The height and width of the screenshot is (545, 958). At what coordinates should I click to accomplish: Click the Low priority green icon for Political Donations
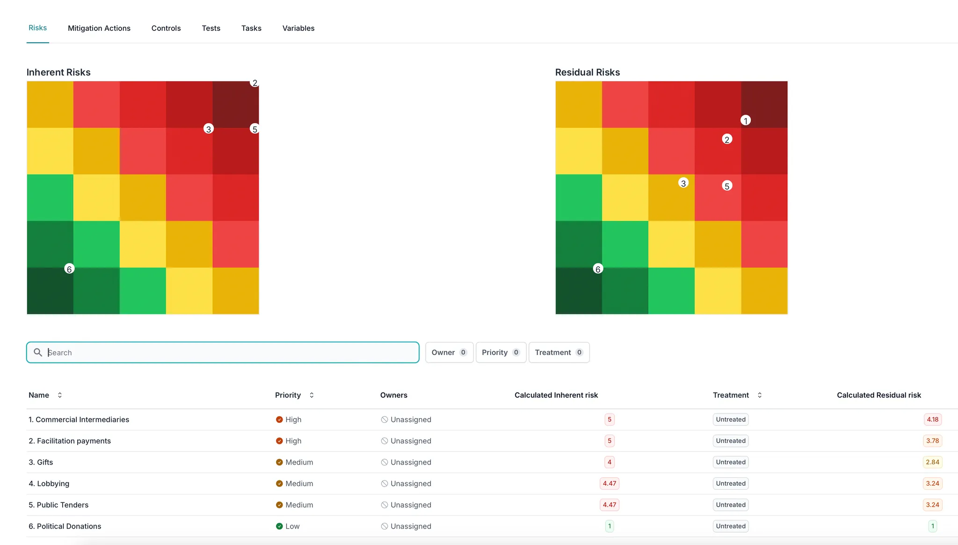[279, 526]
